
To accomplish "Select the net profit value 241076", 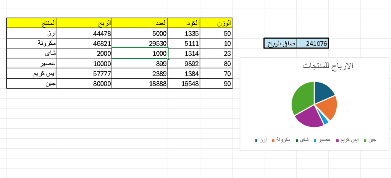I will (312, 44).
